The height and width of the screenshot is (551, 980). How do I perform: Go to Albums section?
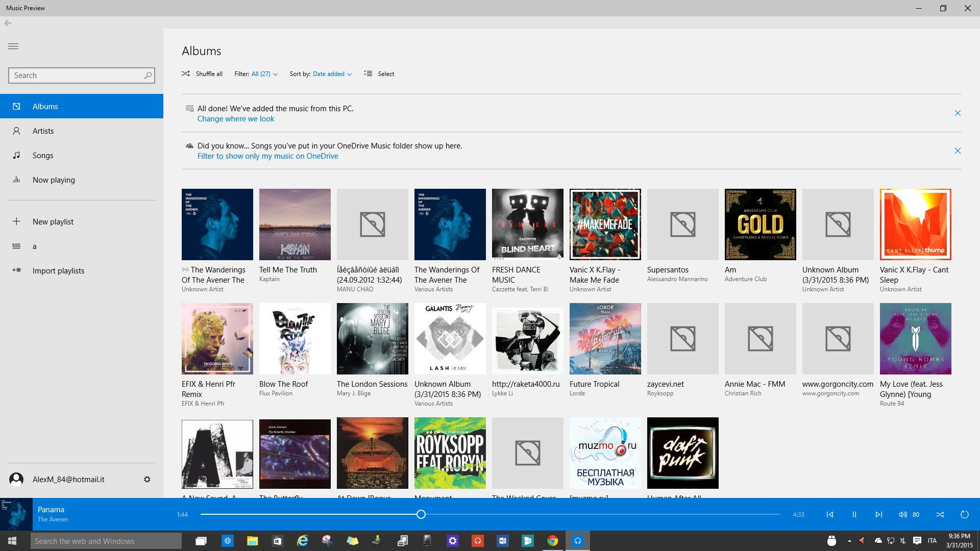click(82, 106)
